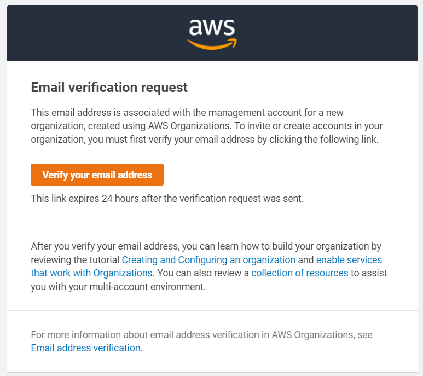Open the Email address verification footer link

[x=86, y=348]
